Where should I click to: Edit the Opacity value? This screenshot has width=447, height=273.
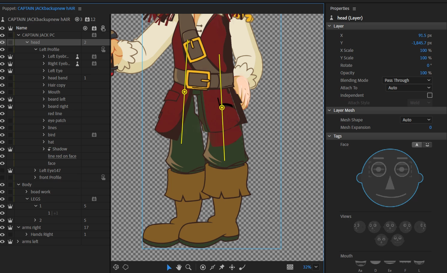(x=423, y=73)
